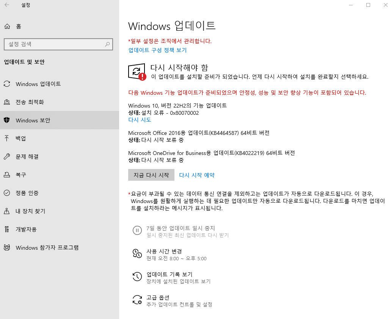Image resolution: width=391 pixels, height=319 pixels.
Task: Click the 다시 시작해야 함 heading
Action: point(179,67)
